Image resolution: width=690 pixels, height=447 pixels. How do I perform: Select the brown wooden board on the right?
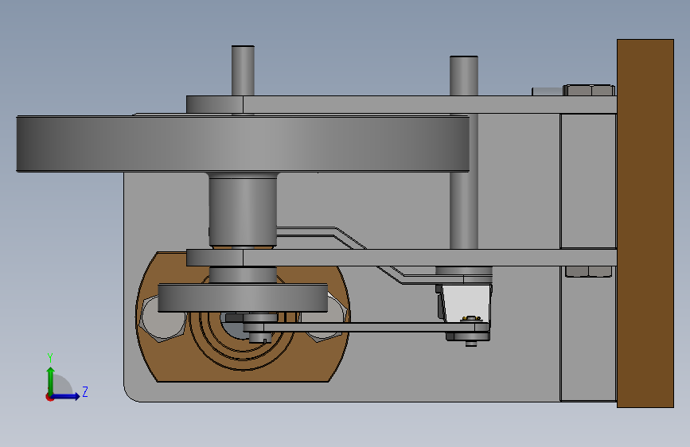tap(645, 223)
